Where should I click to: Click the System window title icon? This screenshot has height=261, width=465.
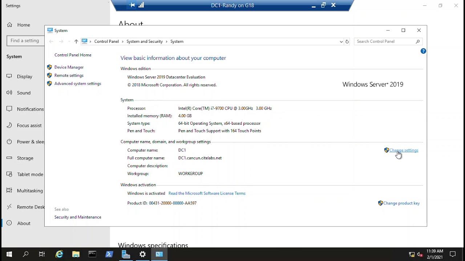click(x=50, y=30)
